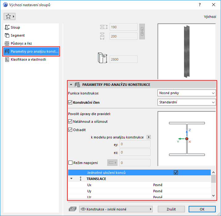Click the Klasifikace a vlastnosti page icon

pos(7,59)
